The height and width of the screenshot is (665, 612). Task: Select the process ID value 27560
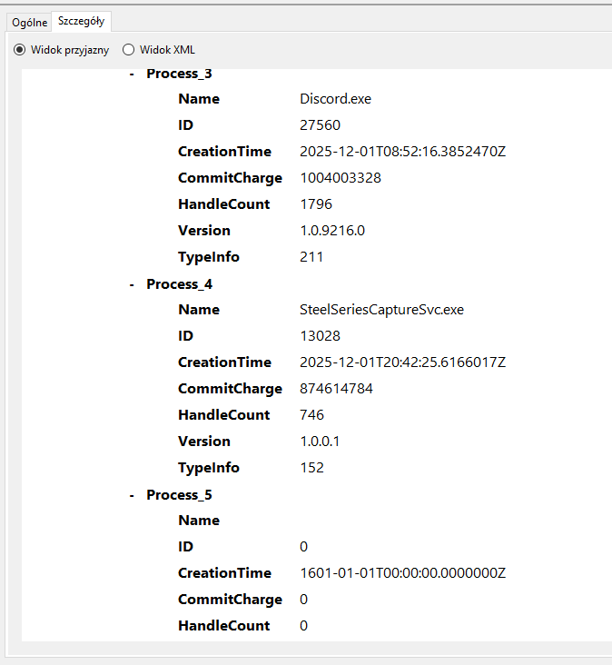pyautogui.click(x=320, y=125)
